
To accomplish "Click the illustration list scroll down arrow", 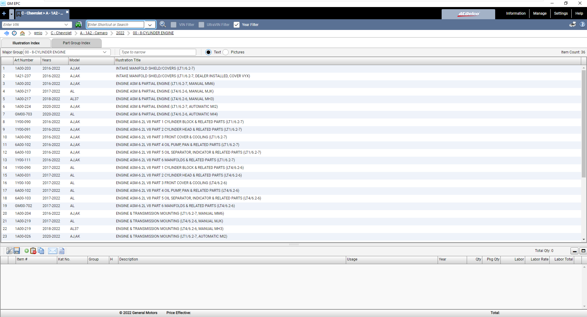I will (x=584, y=239).
